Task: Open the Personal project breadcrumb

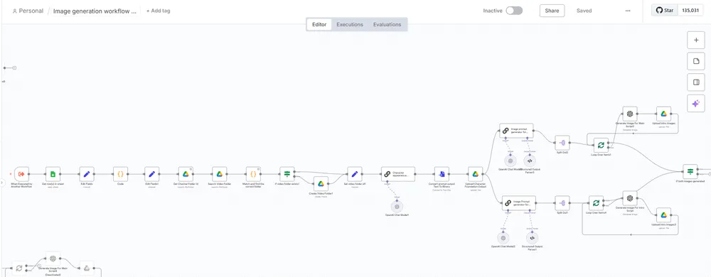Action: click(x=28, y=11)
